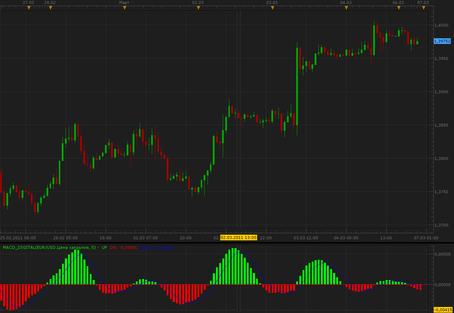Click the green UP label in indicator header
The height and width of the screenshot is (313, 454).
click(x=104, y=247)
